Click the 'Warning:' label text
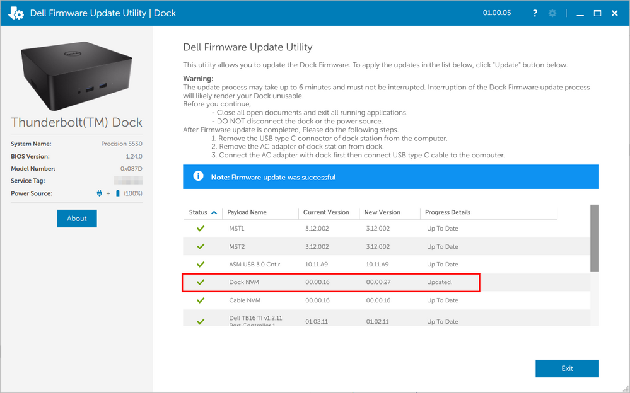This screenshot has width=630, height=393. point(198,79)
